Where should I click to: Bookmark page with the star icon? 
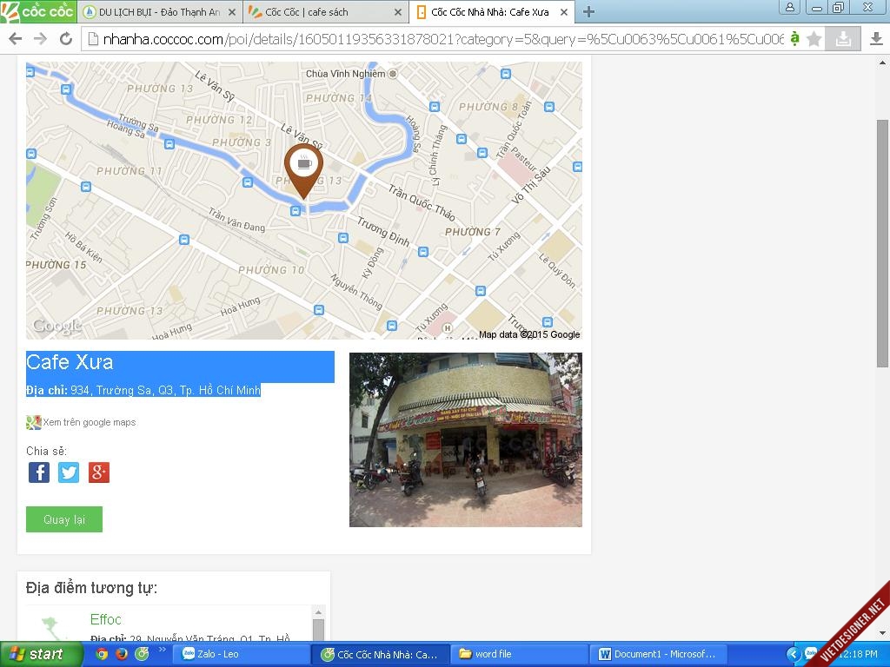tap(814, 38)
